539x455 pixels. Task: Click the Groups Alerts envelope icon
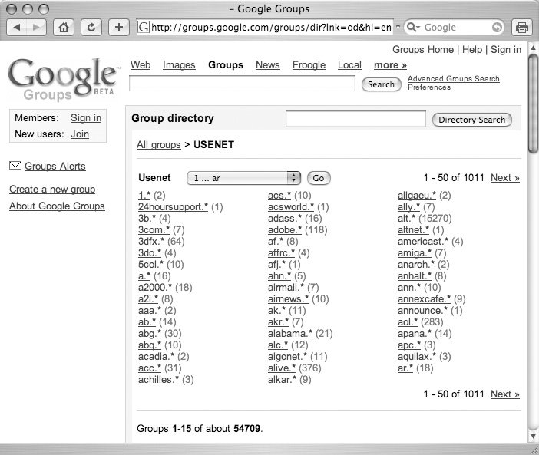pyautogui.click(x=15, y=166)
